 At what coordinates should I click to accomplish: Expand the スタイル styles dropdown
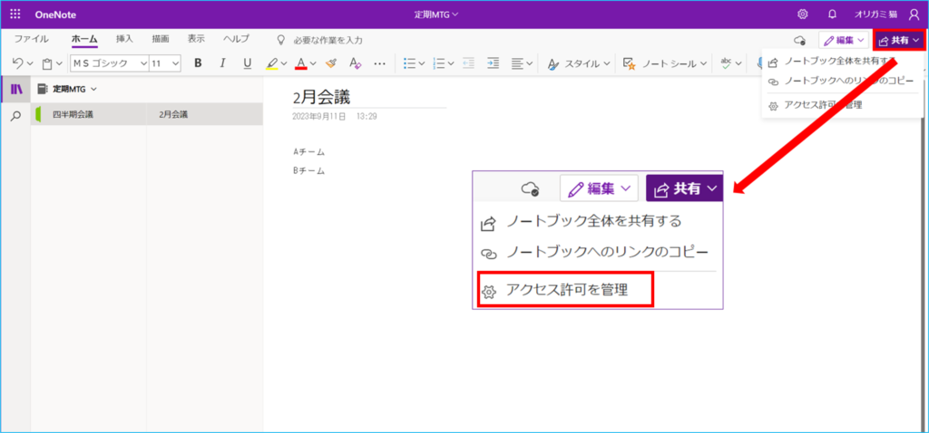tap(577, 63)
